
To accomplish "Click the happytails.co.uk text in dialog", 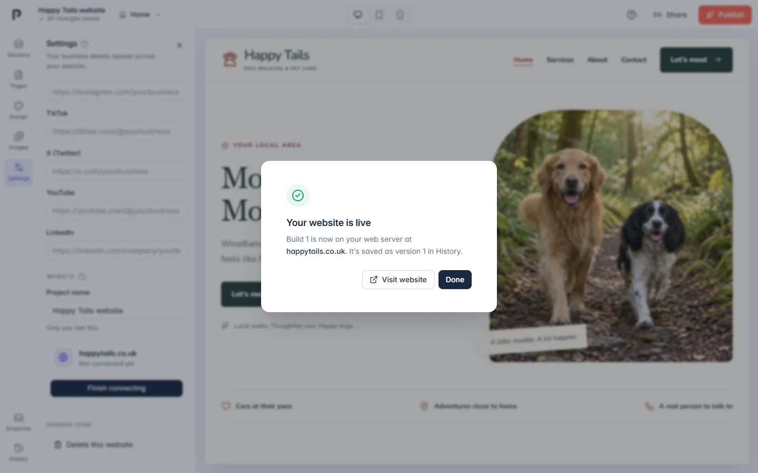I will 316,251.
